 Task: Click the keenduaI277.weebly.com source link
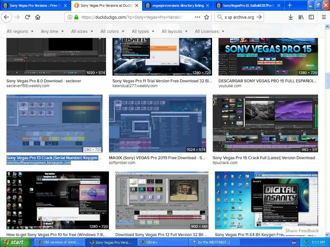135,86
